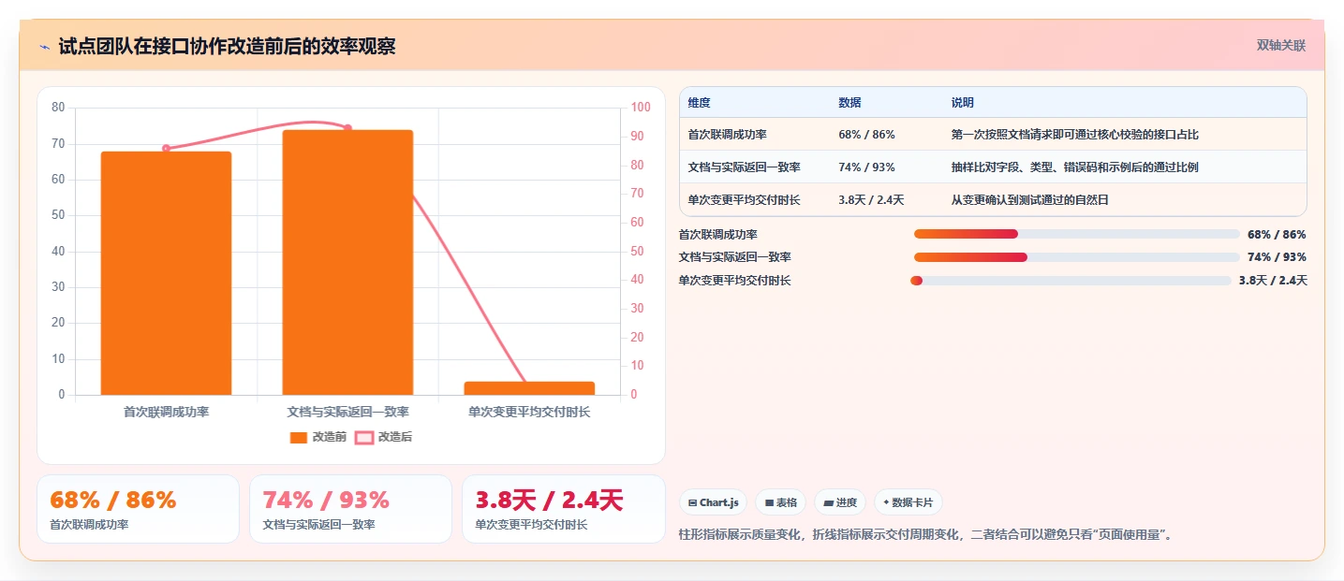The image size is (1344, 581).
Task: Toggle the 改造后 legend entry
Action: (384, 437)
